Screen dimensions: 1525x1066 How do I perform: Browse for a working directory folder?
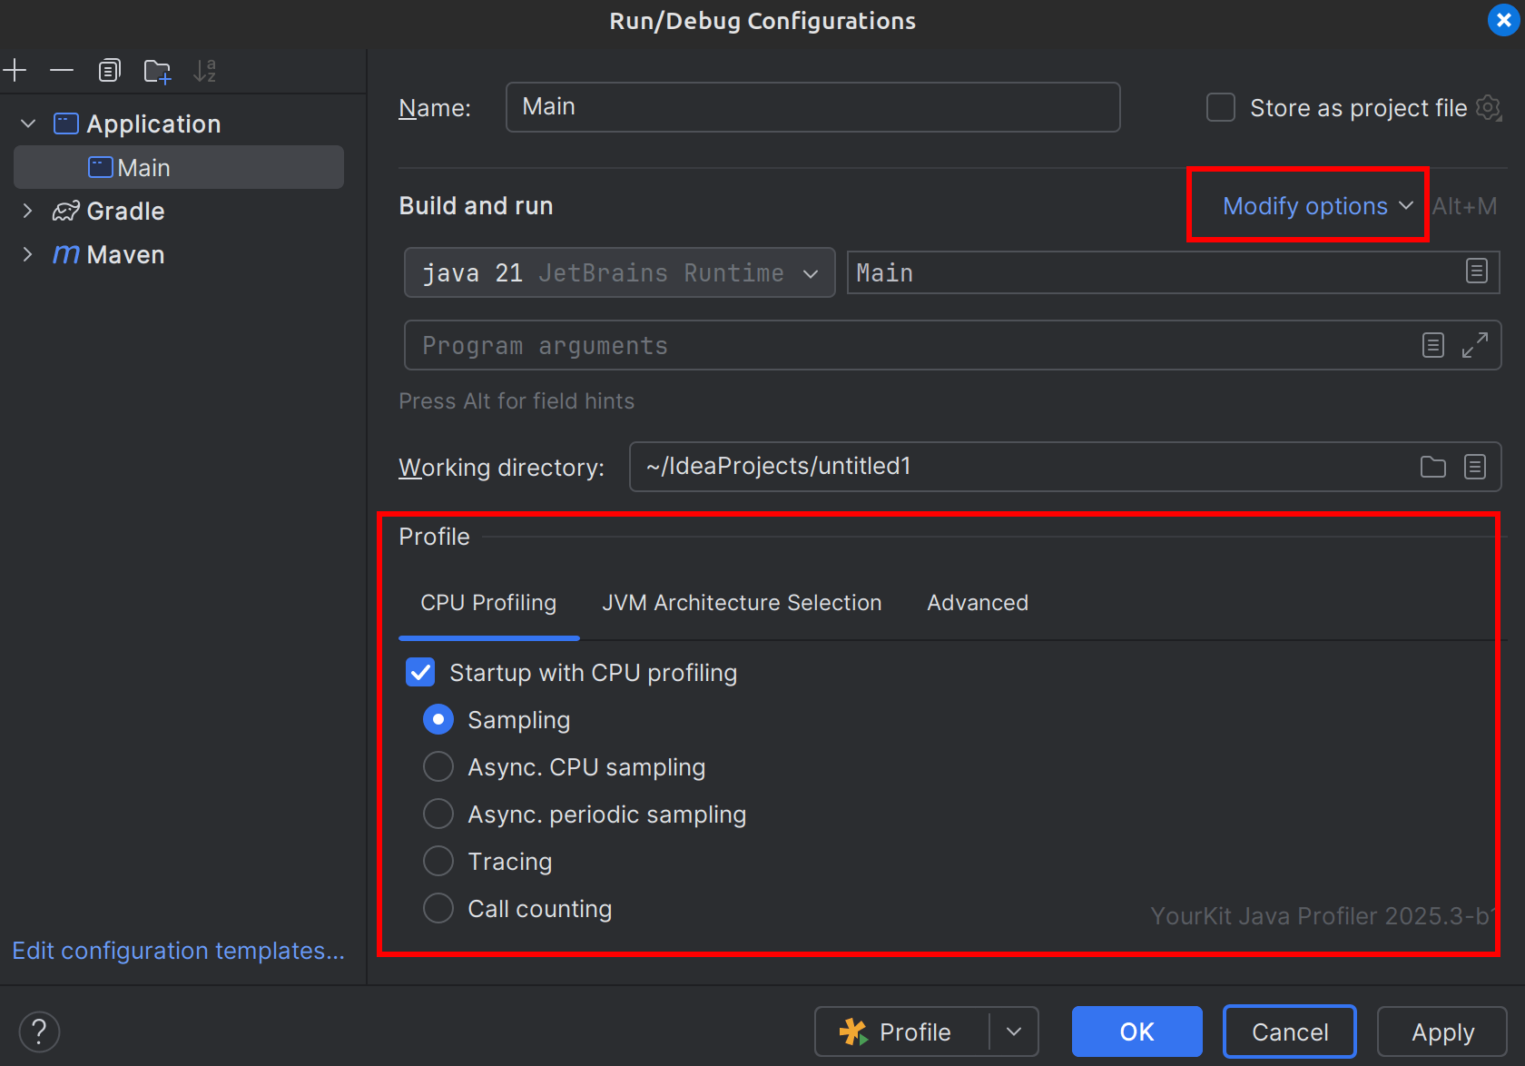coord(1433,467)
